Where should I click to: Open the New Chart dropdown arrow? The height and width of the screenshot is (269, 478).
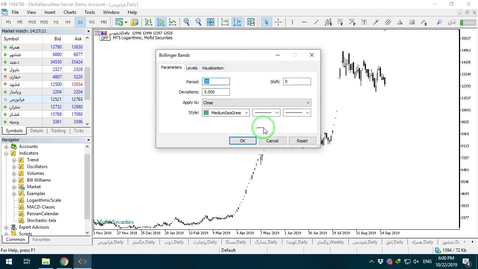(126, 22)
